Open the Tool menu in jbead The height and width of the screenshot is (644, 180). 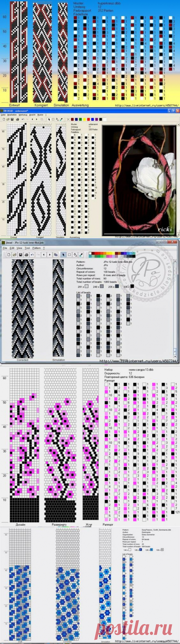[x=27, y=248]
